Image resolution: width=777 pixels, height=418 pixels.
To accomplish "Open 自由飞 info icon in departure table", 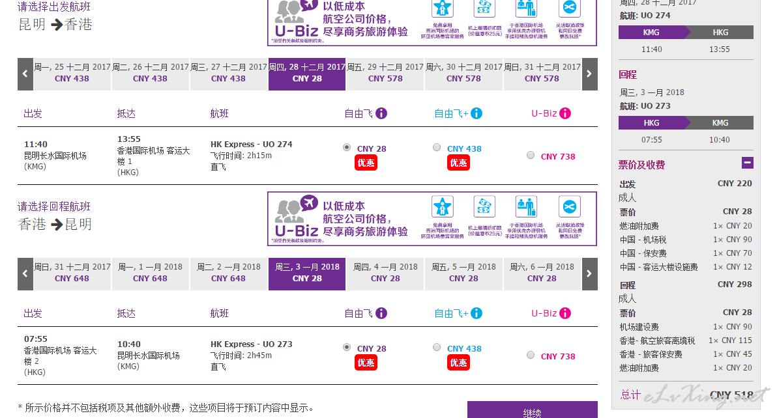I will click(381, 113).
